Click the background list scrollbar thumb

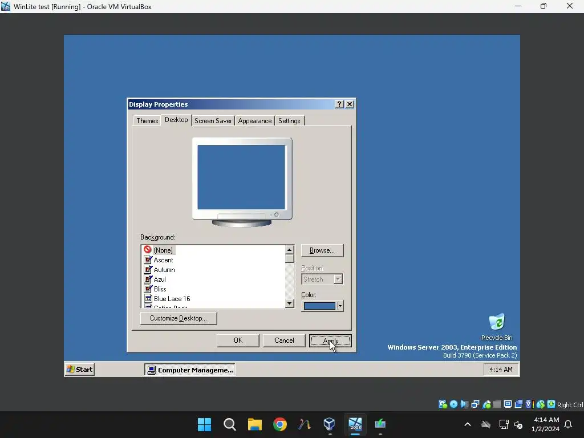coord(289,258)
